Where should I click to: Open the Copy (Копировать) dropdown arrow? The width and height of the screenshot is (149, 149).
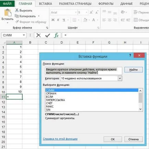pyautogui.click(x=39, y=16)
